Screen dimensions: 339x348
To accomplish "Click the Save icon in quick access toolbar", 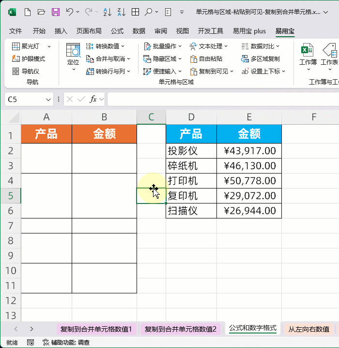I will coord(56,12).
